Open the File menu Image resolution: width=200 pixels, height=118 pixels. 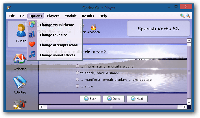[x=12, y=16]
